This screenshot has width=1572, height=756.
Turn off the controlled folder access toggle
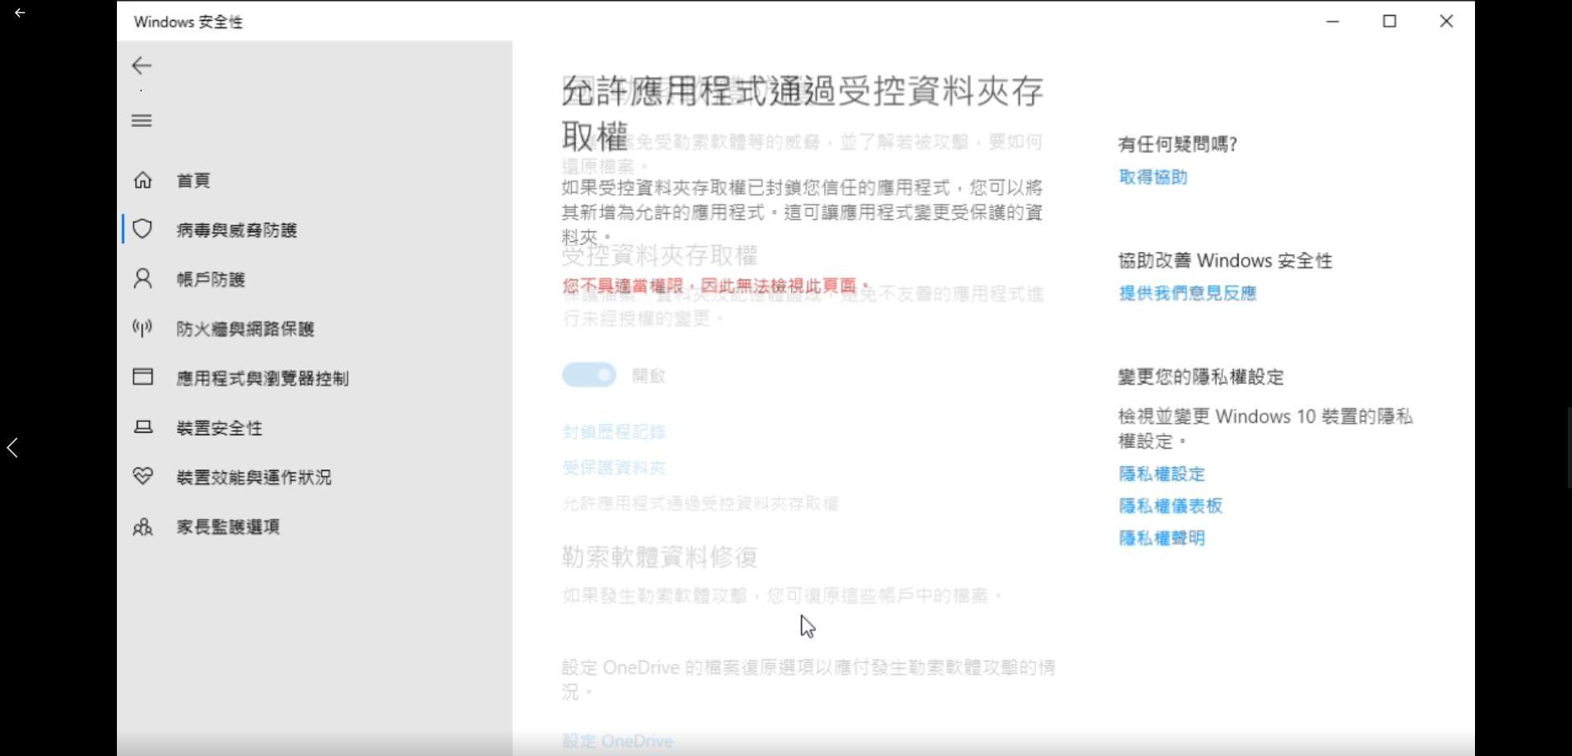pyautogui.click(x=589, y=375)
